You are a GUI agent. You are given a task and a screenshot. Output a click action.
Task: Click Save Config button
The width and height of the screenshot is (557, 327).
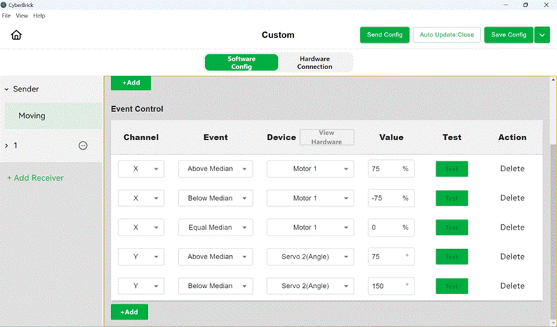point(509,35)
